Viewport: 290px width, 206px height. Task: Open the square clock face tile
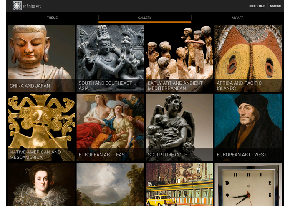click(x=248, y=184)
